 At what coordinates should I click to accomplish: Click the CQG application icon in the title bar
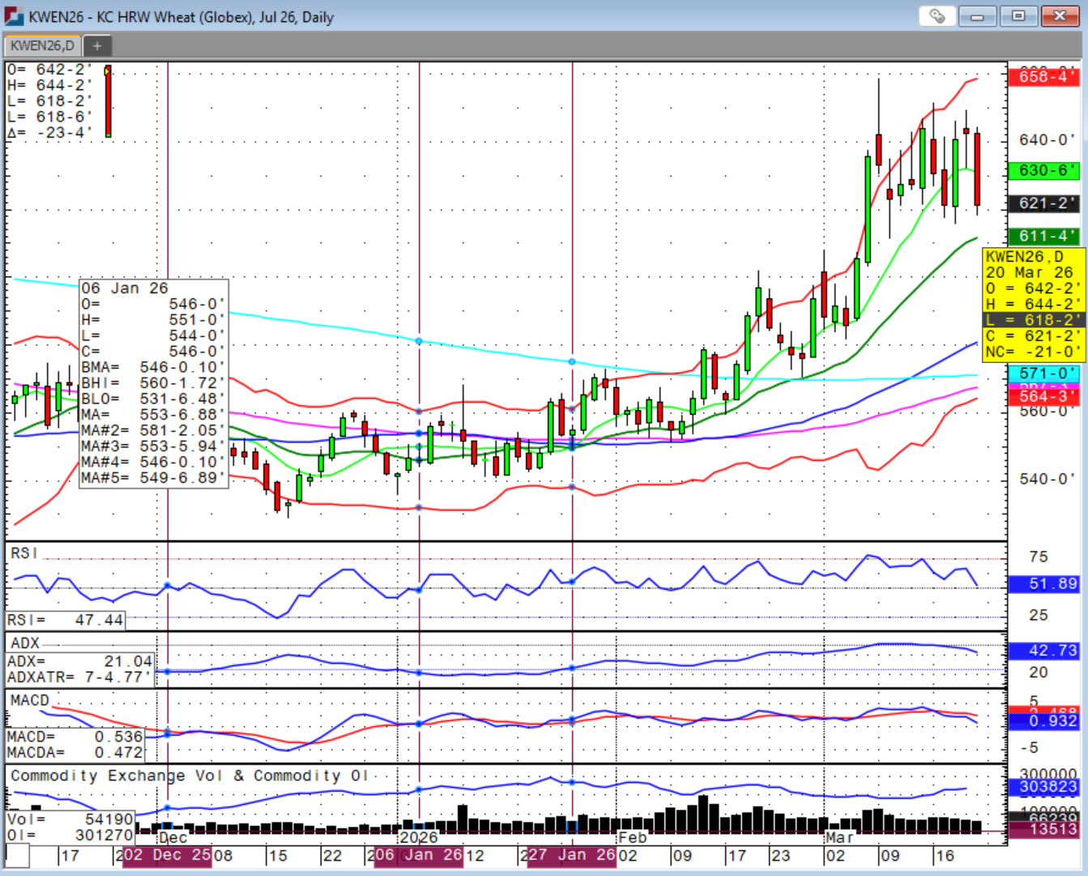[14, 16]
